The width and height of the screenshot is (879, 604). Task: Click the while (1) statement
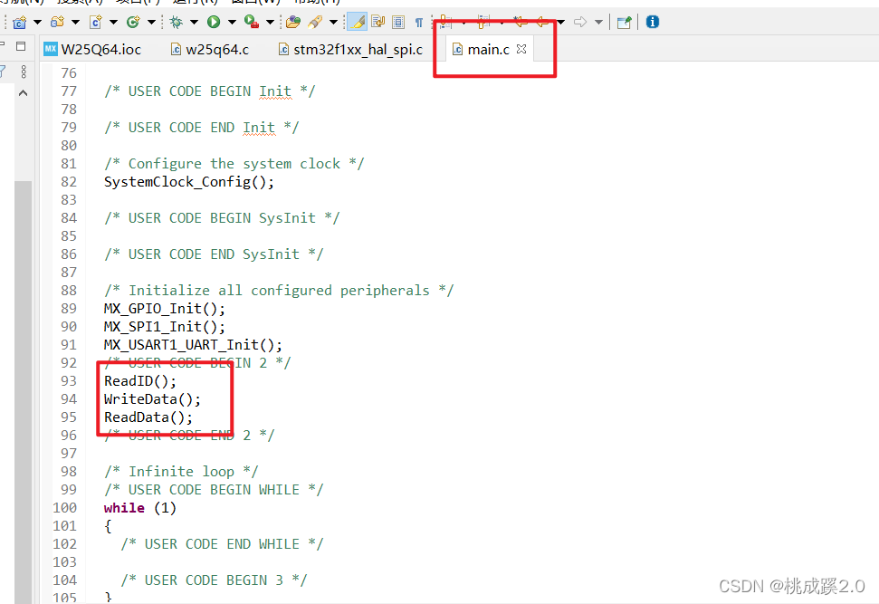140,507
